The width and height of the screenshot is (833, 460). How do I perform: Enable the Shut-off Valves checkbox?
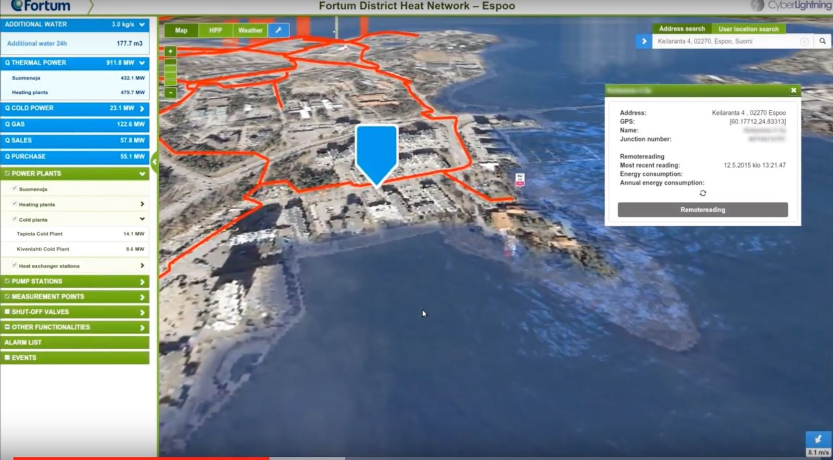tap(7, 312)
